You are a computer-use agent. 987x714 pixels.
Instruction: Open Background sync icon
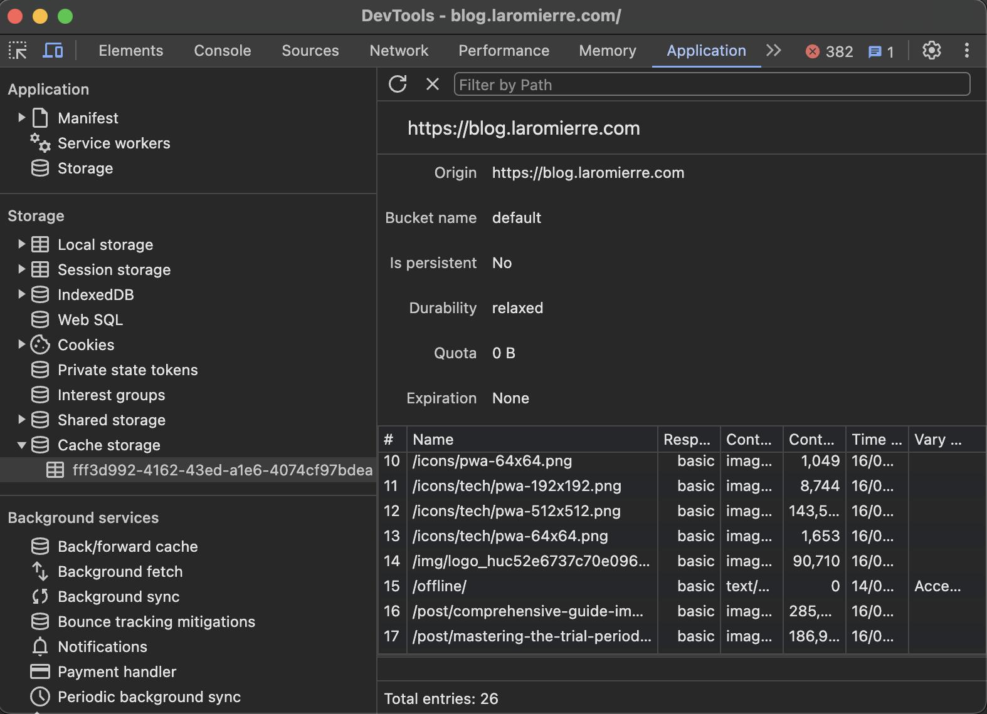40,596
